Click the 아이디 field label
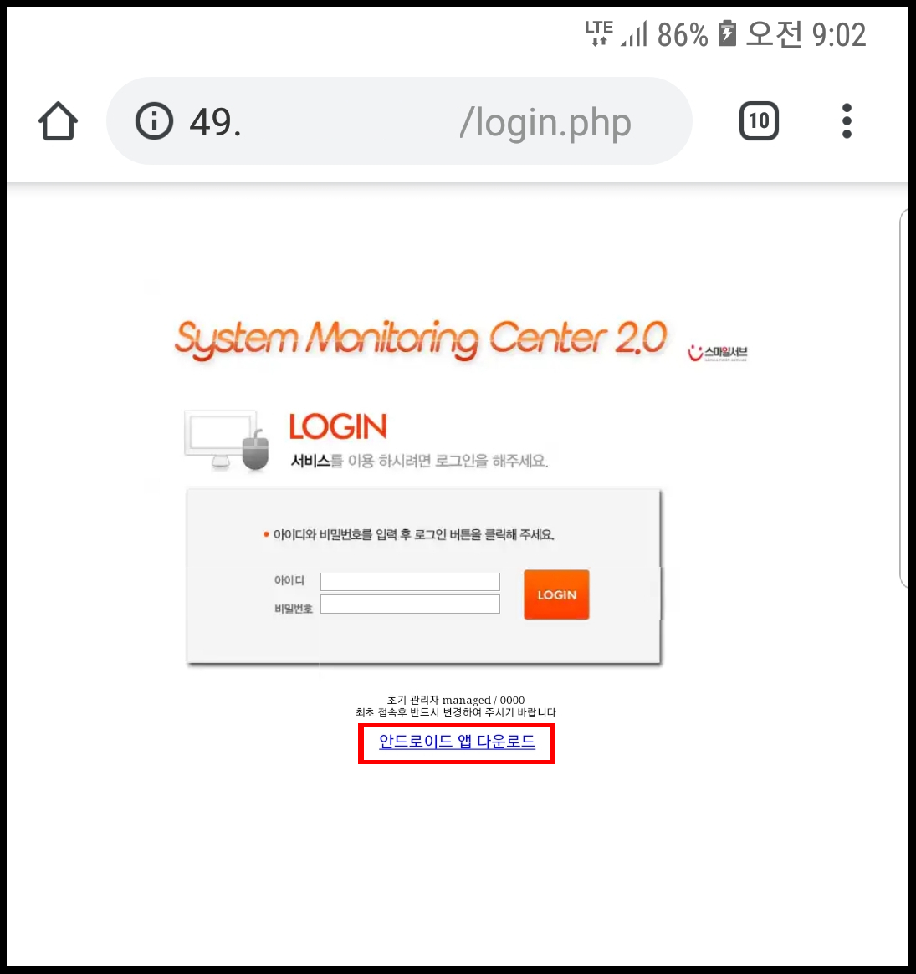Image resolution: width=916 pixels, height=974 pixels. pyautogui.click(x=289, y=580)
